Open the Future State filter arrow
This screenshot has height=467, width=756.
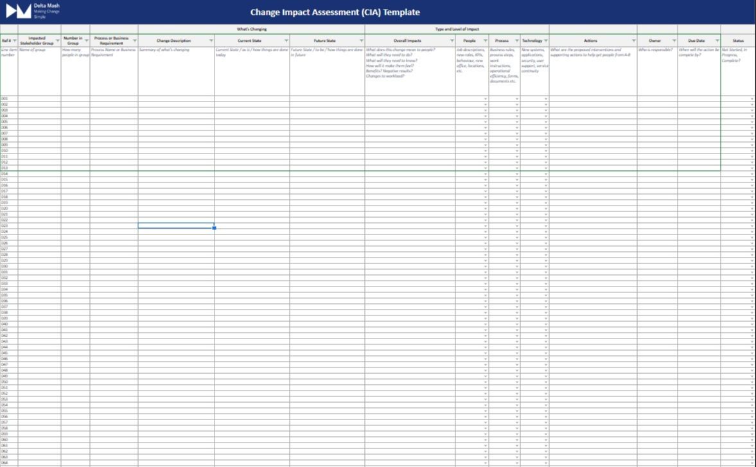click(x=362, y=41)
